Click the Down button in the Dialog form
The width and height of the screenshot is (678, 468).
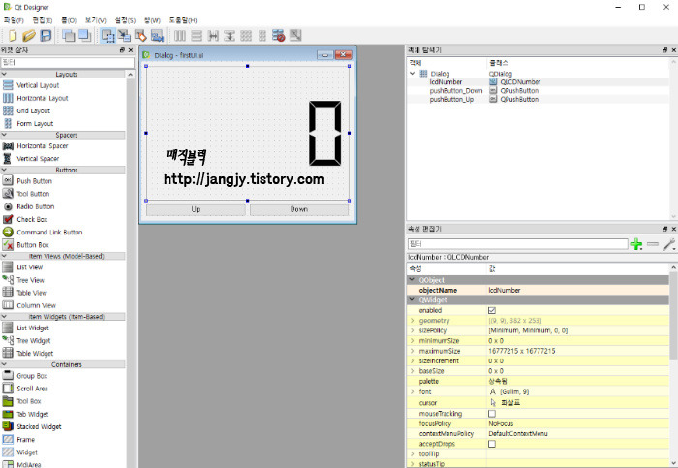[x=299, y=209]
